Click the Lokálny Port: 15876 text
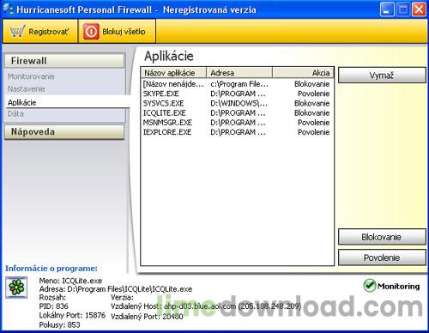 point(72,315)
